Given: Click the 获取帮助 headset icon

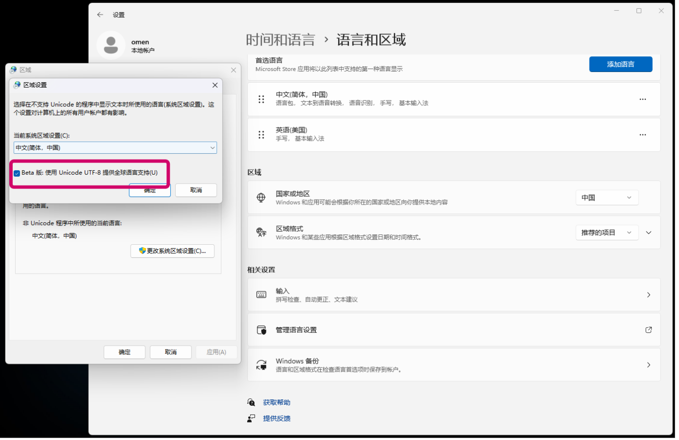Looking at the screenshot, I should (x=251, y=402).
